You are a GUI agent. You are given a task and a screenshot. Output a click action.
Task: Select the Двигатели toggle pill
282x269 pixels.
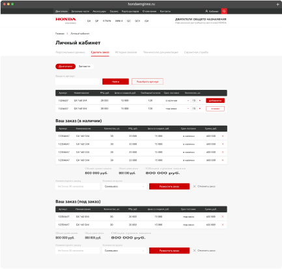[x=65, y=66]
